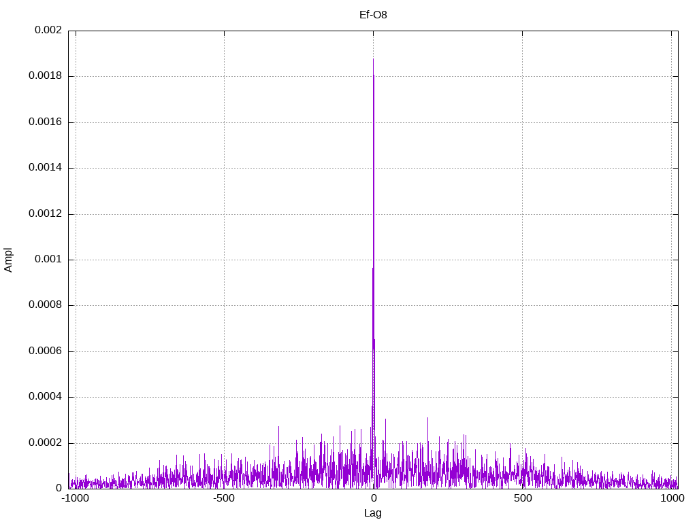The height and width of the screenshot is (522, 697).
Task: Click x-axis tick label 1000
Action: click(x=672, y=498)
